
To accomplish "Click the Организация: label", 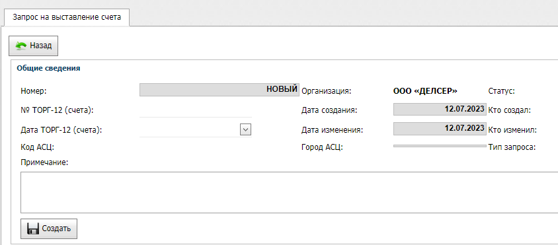I will click(327, 91).
